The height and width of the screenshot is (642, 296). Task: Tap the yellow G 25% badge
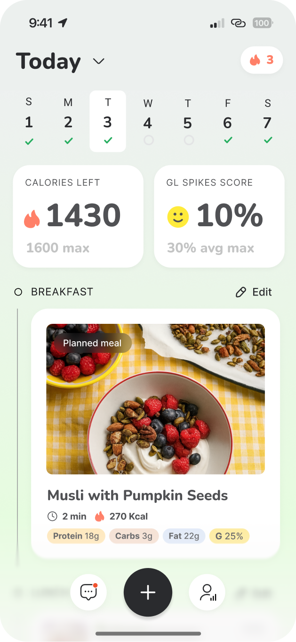click(229, 536)
